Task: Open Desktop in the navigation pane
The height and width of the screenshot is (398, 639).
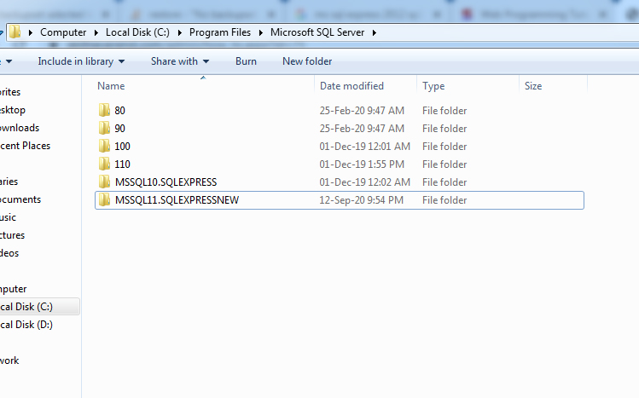Action: pos(13,110)
